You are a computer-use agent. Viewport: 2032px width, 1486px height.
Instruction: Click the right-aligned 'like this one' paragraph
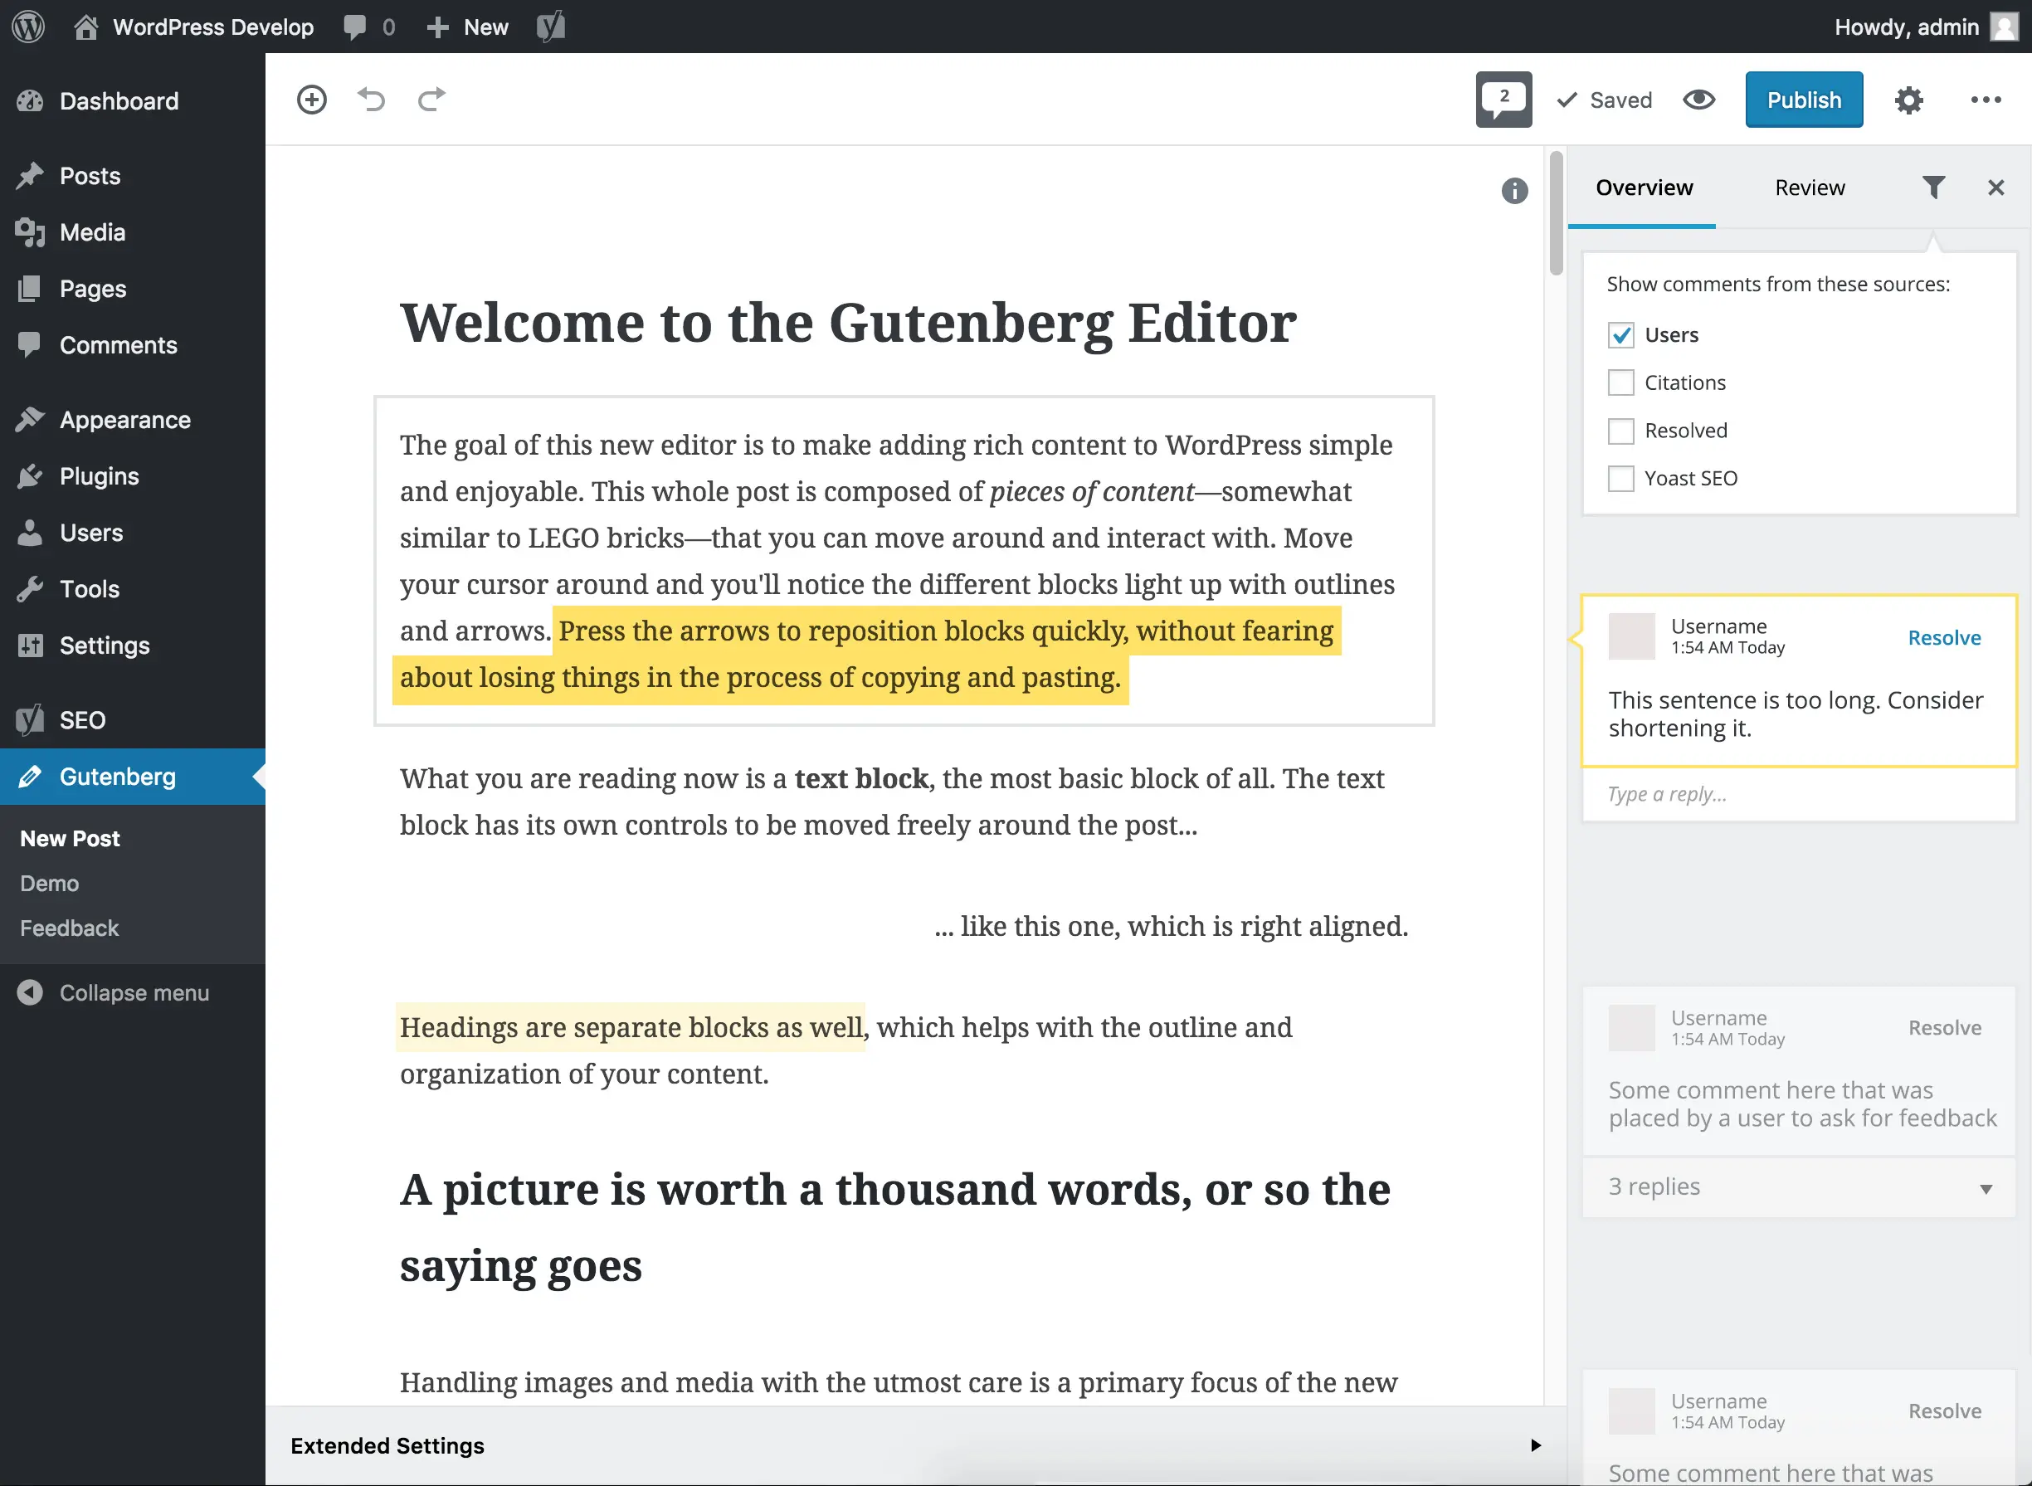point(1172,926)
